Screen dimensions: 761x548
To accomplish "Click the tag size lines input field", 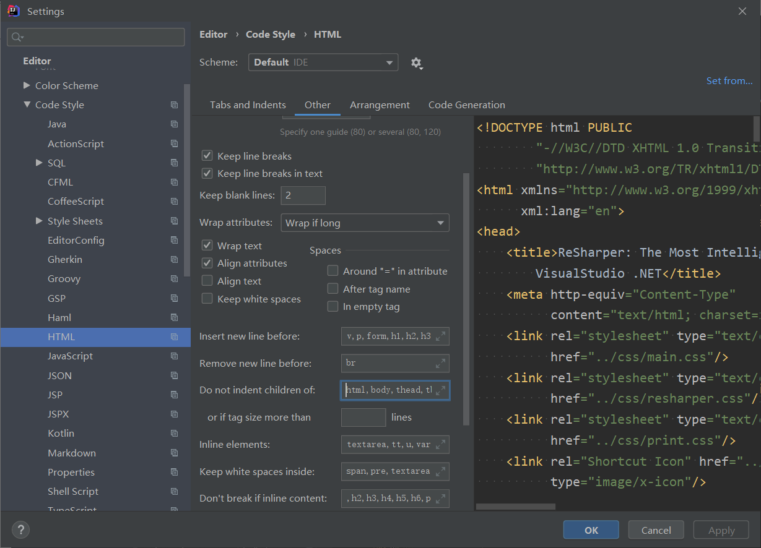I will tap(363, 417).
